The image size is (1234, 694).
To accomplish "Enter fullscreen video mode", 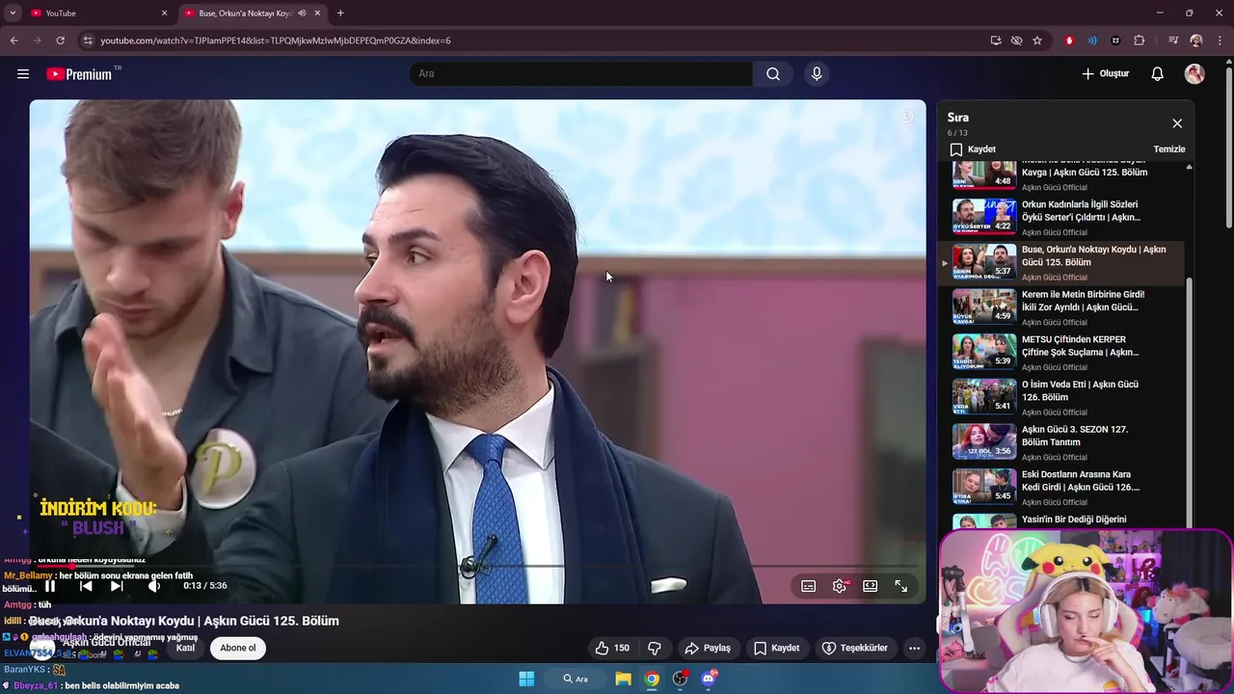I will point(901,586).
